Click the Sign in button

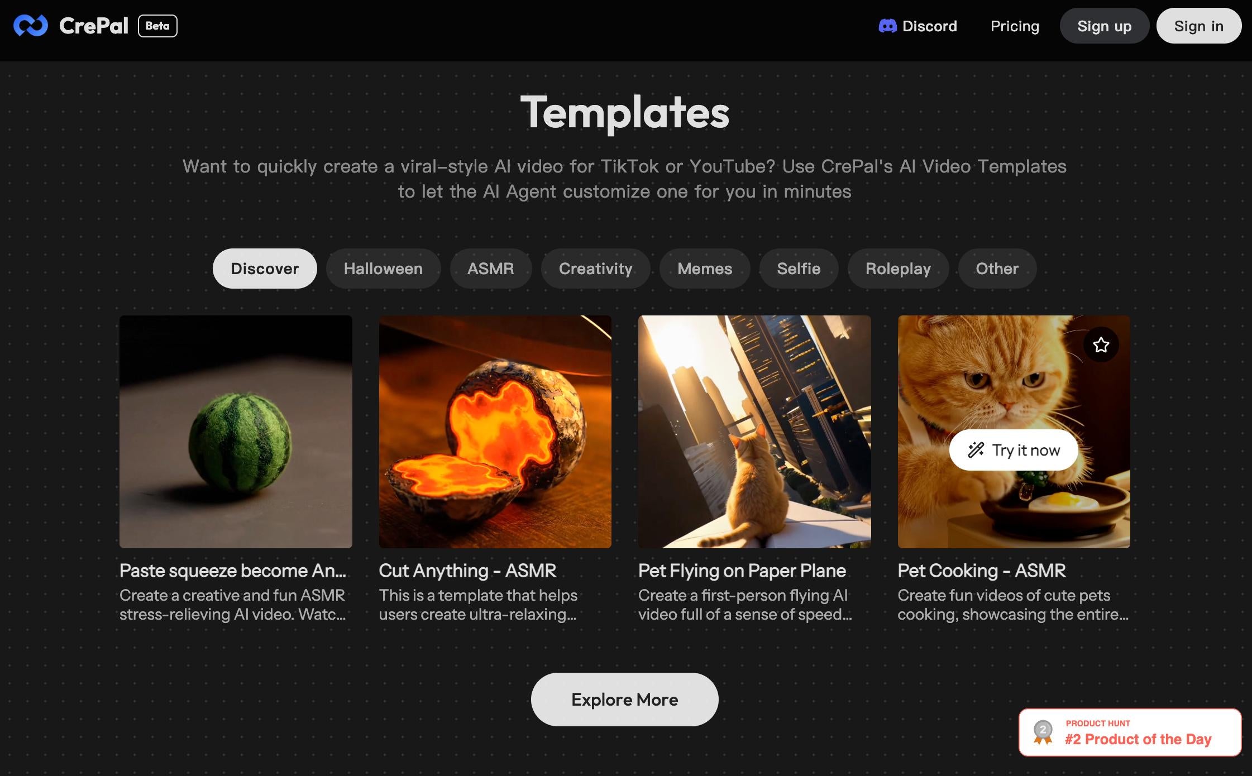click(1198, 26)
